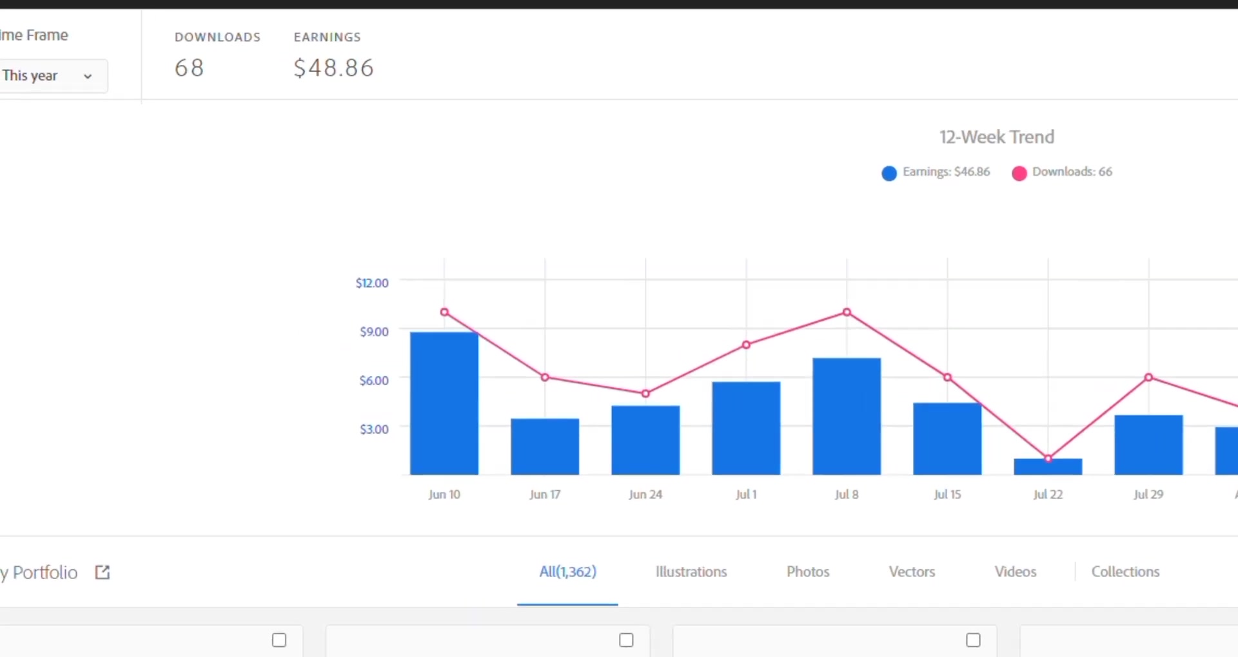The width and height of the screenshot is (1238, 657).
Task: Tick the first portfolio item checkbox
Action: (x=279, y=640)
